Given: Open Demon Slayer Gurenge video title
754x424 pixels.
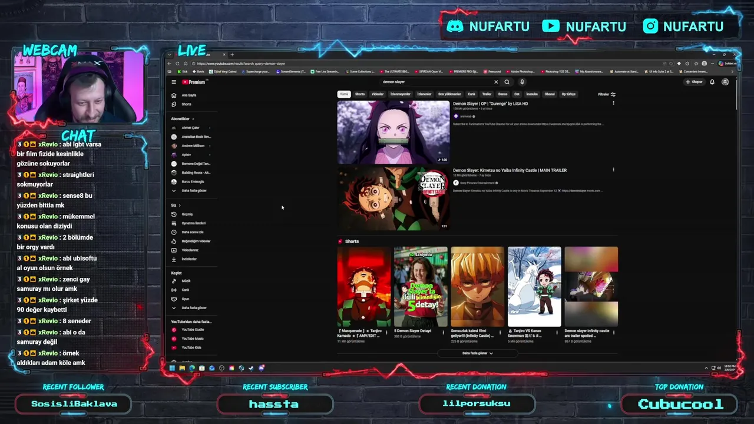Looking at the screenshot, I should tap(490, 104).
